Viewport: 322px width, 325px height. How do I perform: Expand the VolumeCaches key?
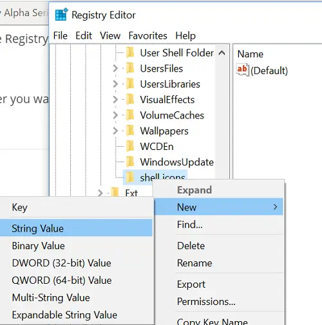click(115, 115)
